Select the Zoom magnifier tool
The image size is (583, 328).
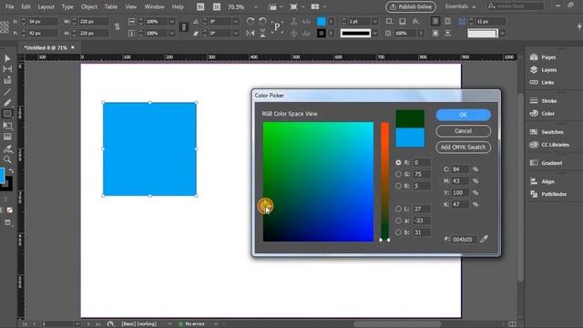pos(7,160)
